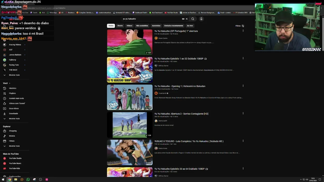
Task: Open the on-screen keyboard icon in the search box
Action: (x=183, y=19)
